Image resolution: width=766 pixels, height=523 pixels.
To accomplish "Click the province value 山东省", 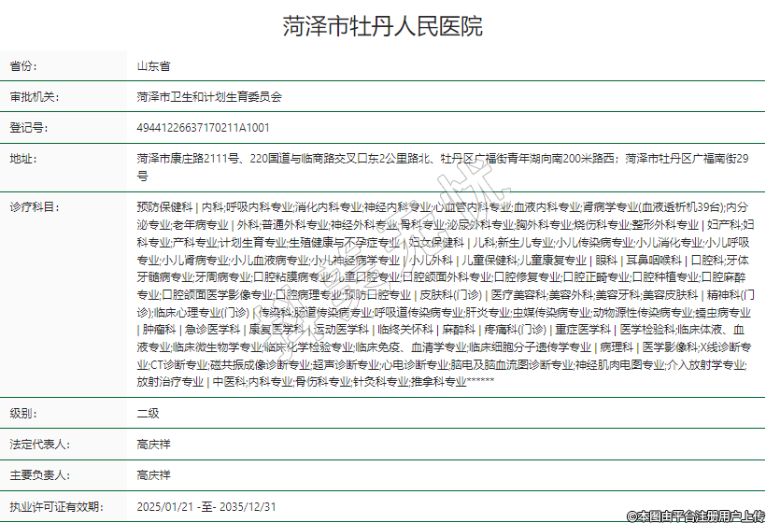I will pyautogui.click(x=153, y=66).
